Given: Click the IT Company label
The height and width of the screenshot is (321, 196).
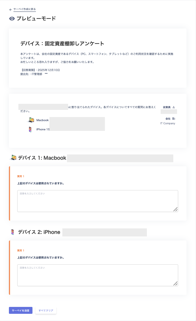Looking at the screenshot, I should point(168,123).
